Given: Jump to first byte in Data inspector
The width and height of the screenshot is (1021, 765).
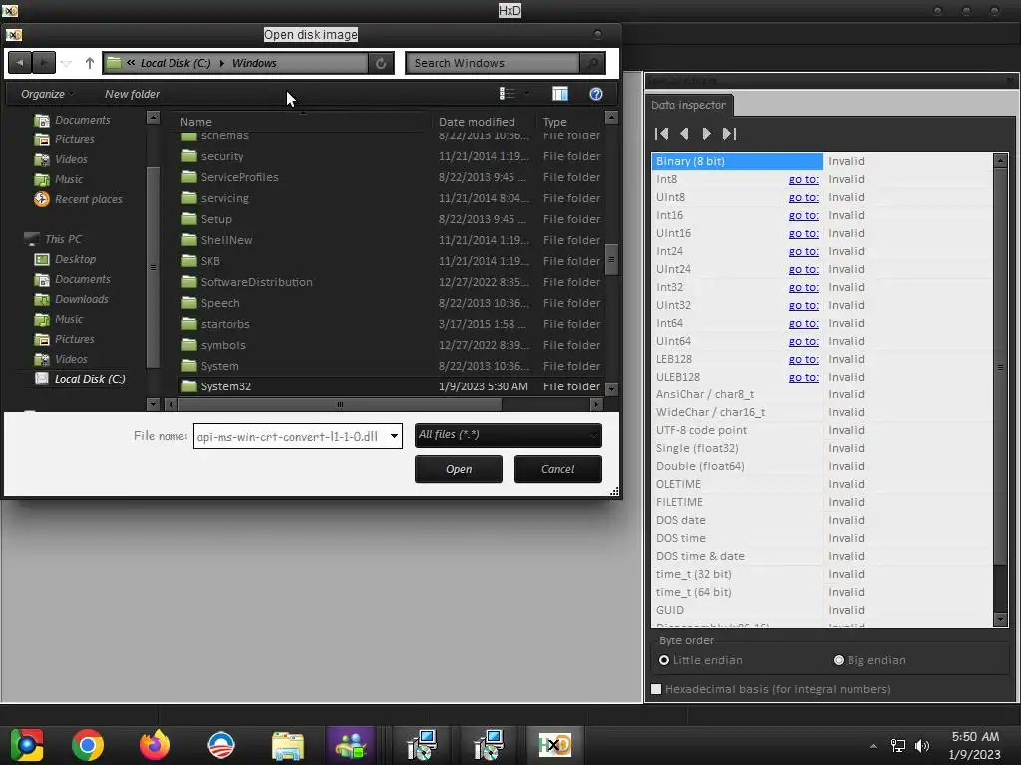Looking at the screenshot, I should click(662, 134).
